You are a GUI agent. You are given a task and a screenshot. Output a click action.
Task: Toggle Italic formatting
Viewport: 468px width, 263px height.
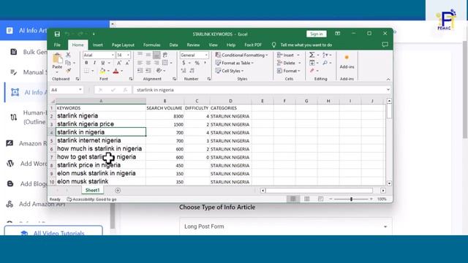point(94,63)
